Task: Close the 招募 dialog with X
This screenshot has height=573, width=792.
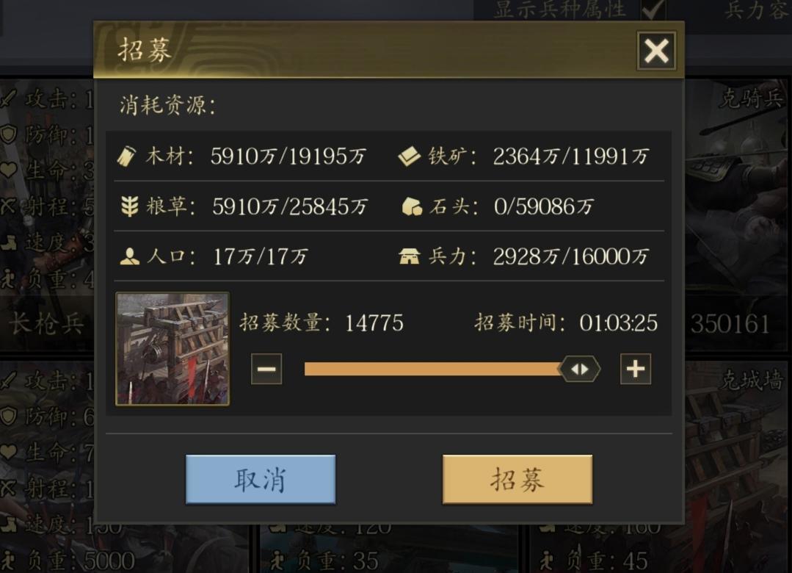Action: [656, 51]
